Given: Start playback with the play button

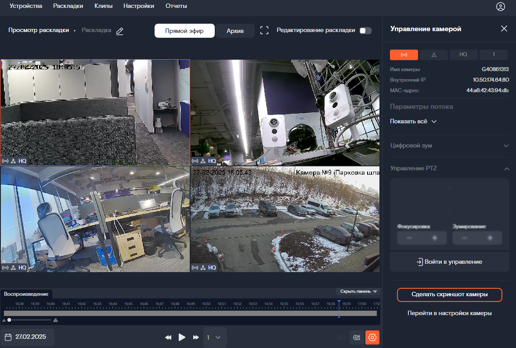Looking at the screenshot, I should point(182,337).
